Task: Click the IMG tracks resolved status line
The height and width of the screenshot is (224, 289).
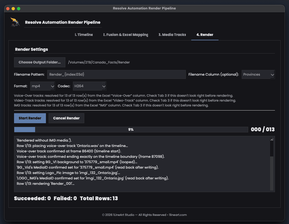Action: click(x=111, y=105)
